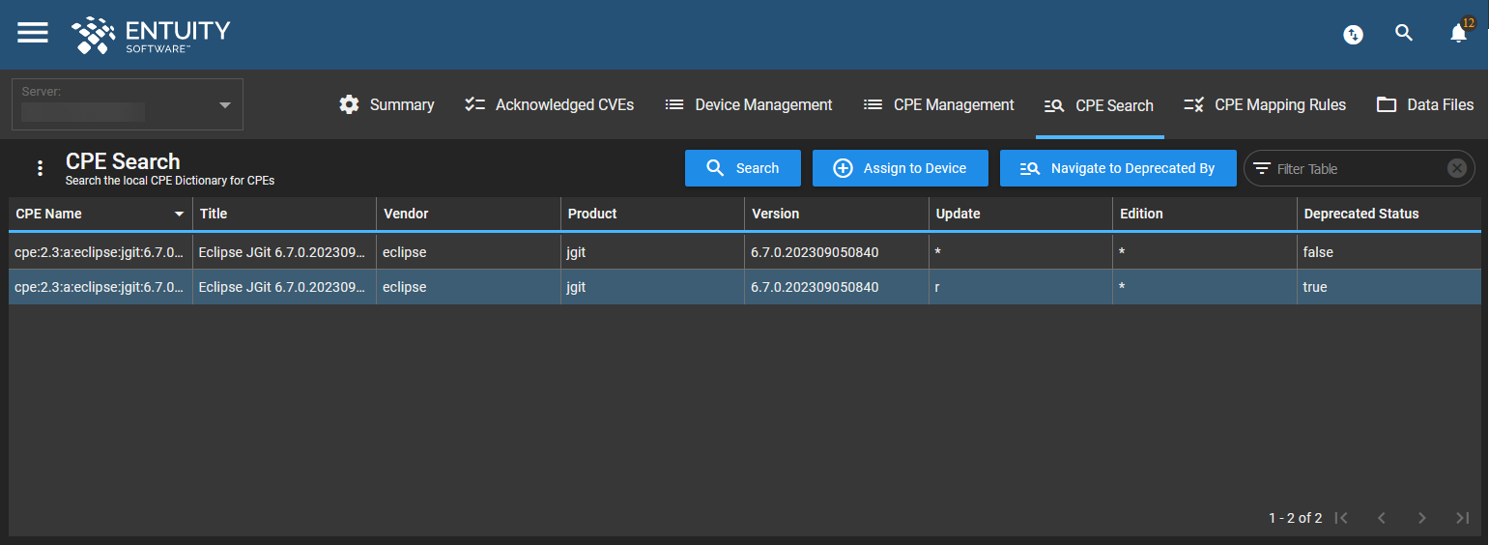
Task: Click Navigate to Deprecated By button
Action: pyautogui.click(x=1118, y=168)
